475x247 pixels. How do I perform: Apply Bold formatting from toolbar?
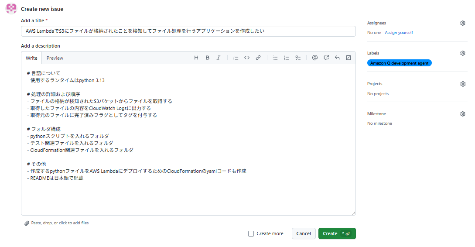coord(208,58)
